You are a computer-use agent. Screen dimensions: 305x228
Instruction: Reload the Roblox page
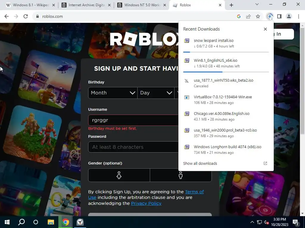pos(26,17)
